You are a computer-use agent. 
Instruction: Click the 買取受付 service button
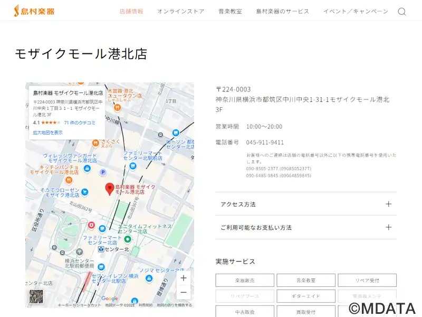coord(306,312)
